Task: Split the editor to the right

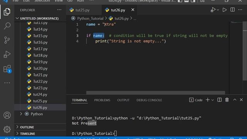Action: pos(232,10)
